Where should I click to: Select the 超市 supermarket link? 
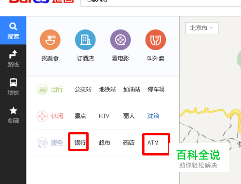(105, 143)
